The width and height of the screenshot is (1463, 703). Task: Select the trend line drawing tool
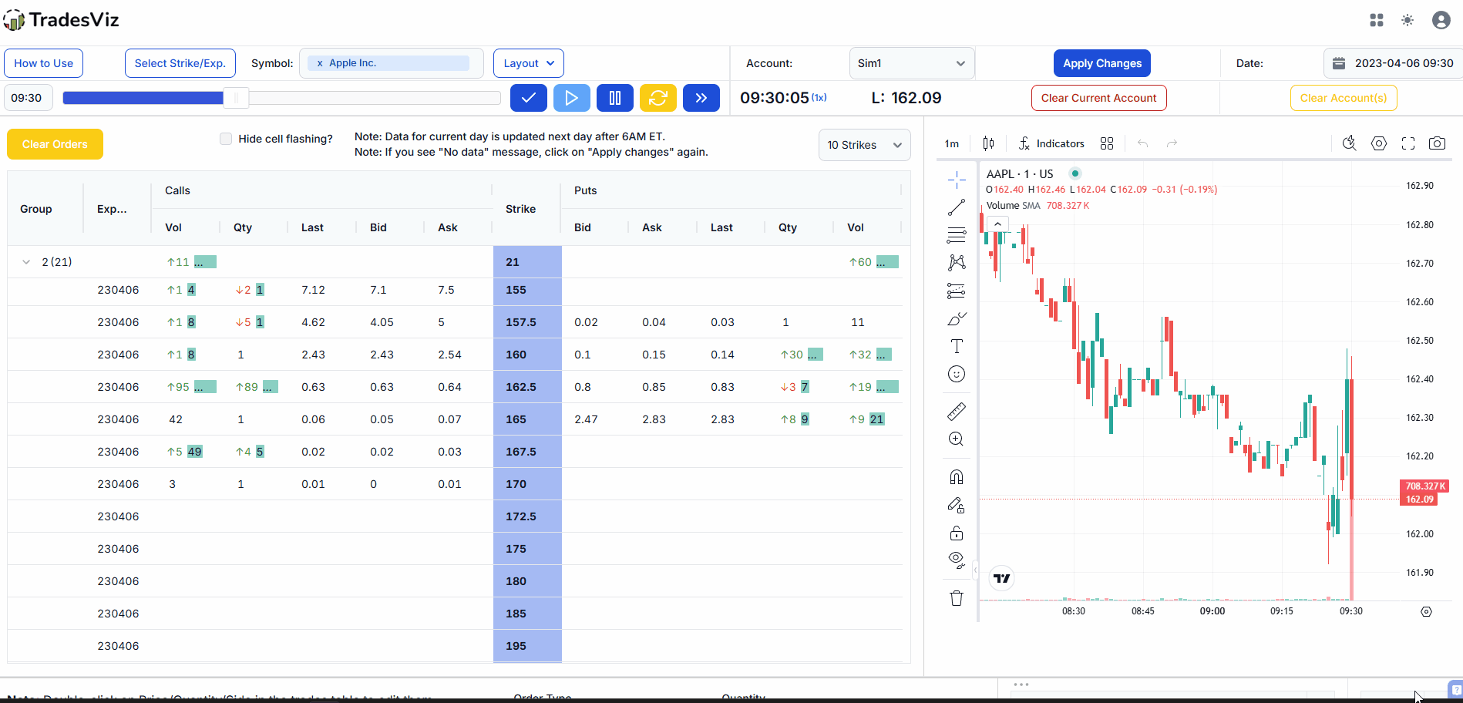pyautogui.click(x=957, y=207)
